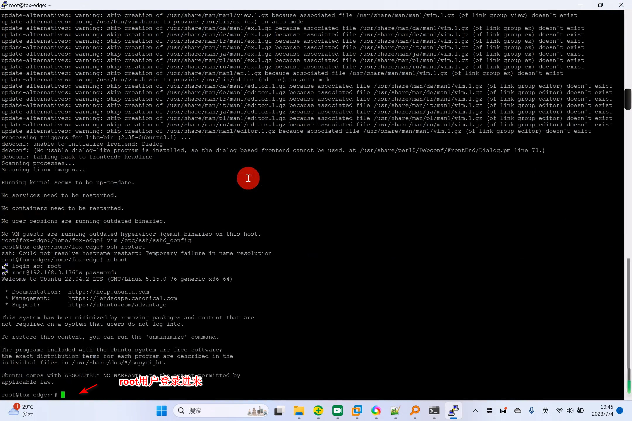The height and width of the screenshot is (421, 632).
Task: Open the volume speaker tray icon
Action: 570,411
